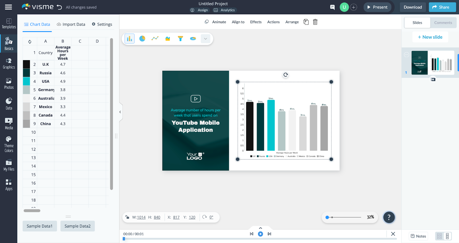Toggle the lock aspect ratio icon
Image resolution: width=459 pixels, height=243 pixels.
click(x=127, y=217)
